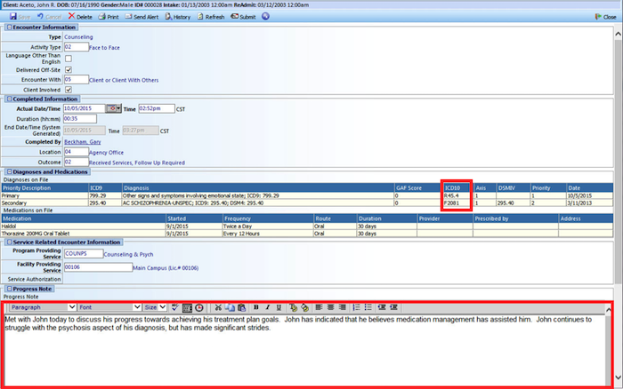Check Language Other Than English box

[x=69, y=59]
